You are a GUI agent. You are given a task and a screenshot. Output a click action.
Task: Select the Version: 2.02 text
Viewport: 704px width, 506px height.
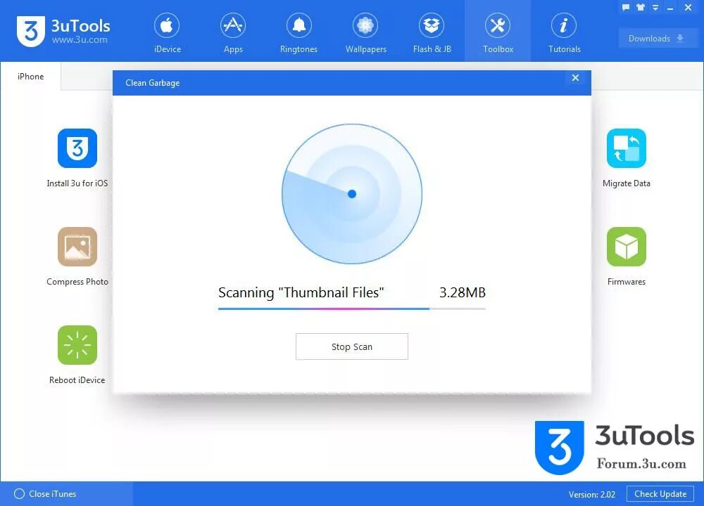(592, 494)
